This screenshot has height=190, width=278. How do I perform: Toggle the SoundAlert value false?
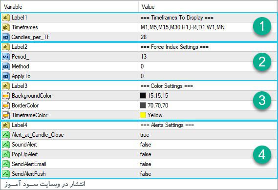point(146,145)
